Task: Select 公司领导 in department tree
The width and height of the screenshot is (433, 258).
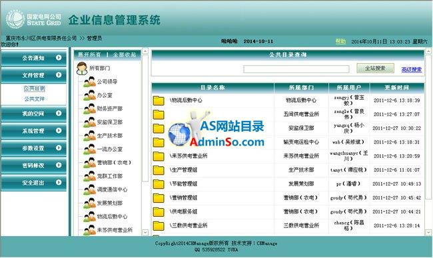Action: (x=107, y=82)
